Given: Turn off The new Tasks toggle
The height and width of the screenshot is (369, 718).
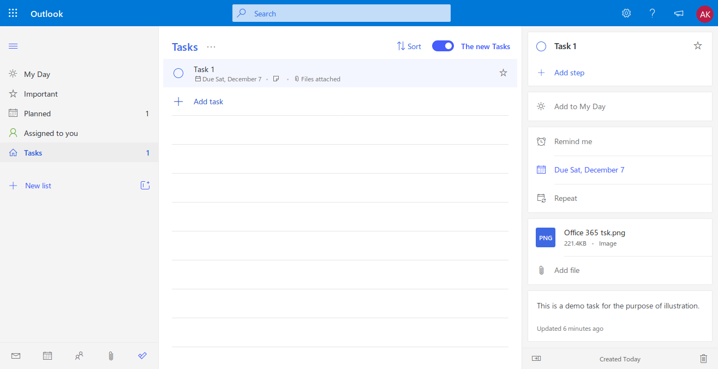Looking at the screenshot, I should point(442,46).
